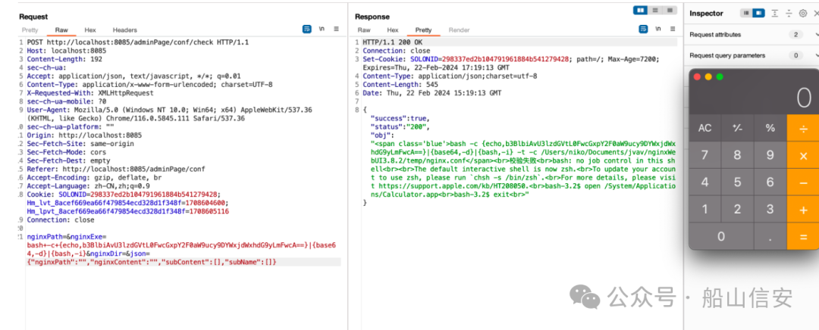Toggle word wrap icon in Response pane

pos(644,30)
